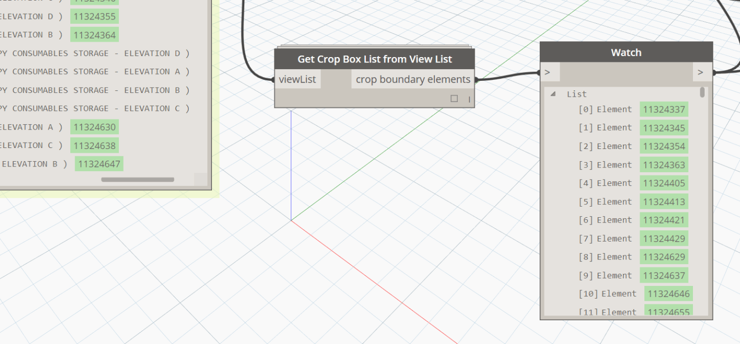
Task: Select the '[4] Element' row label
Action: pyautogui.click(x=605, y=183)
